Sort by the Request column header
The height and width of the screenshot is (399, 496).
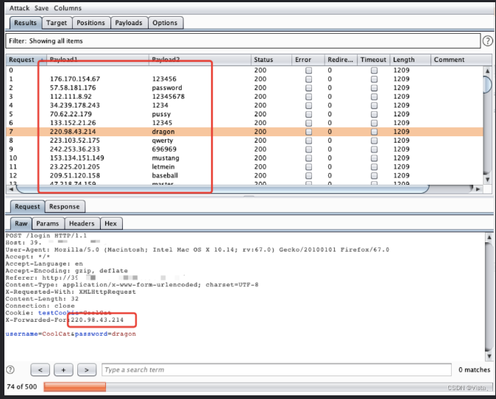(26, 60)
